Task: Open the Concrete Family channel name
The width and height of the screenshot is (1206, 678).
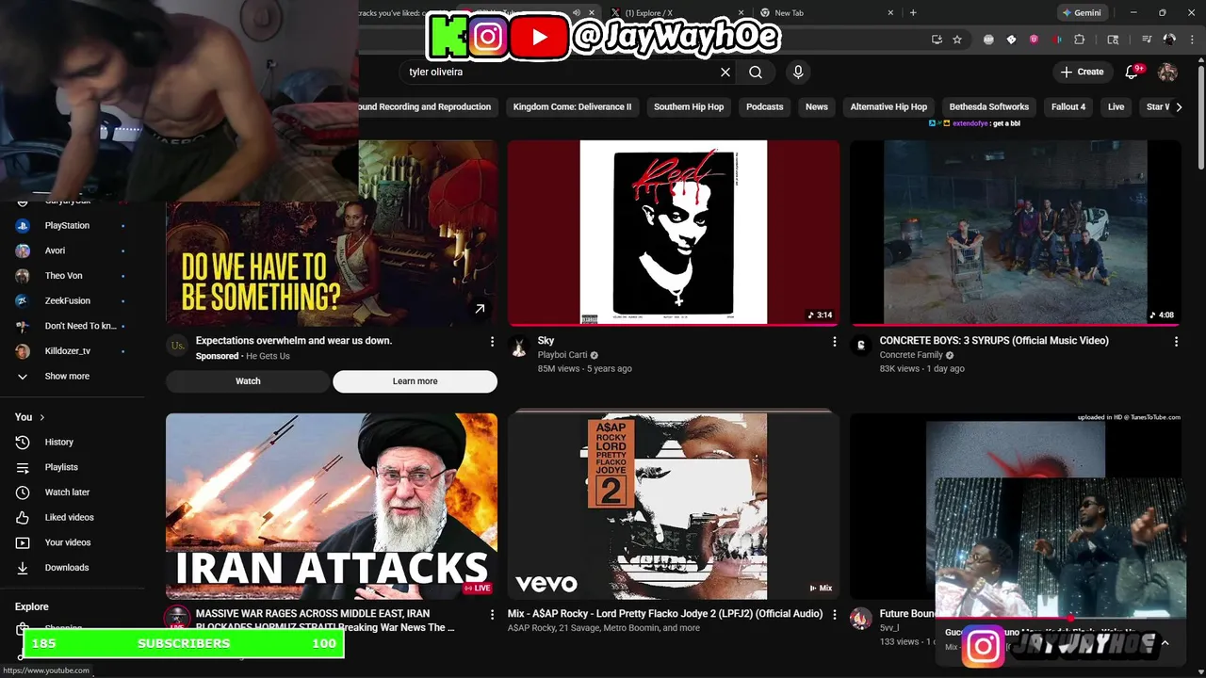Action: coord(911,355)
